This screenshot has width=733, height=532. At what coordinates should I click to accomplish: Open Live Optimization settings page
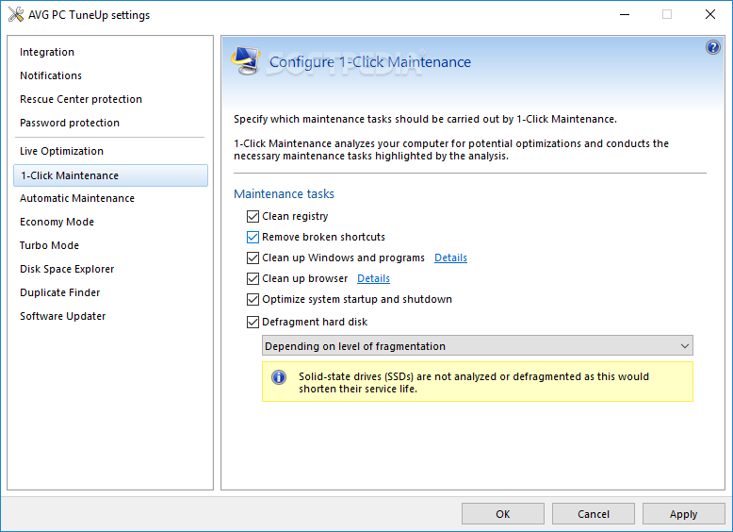coord(61,151)
